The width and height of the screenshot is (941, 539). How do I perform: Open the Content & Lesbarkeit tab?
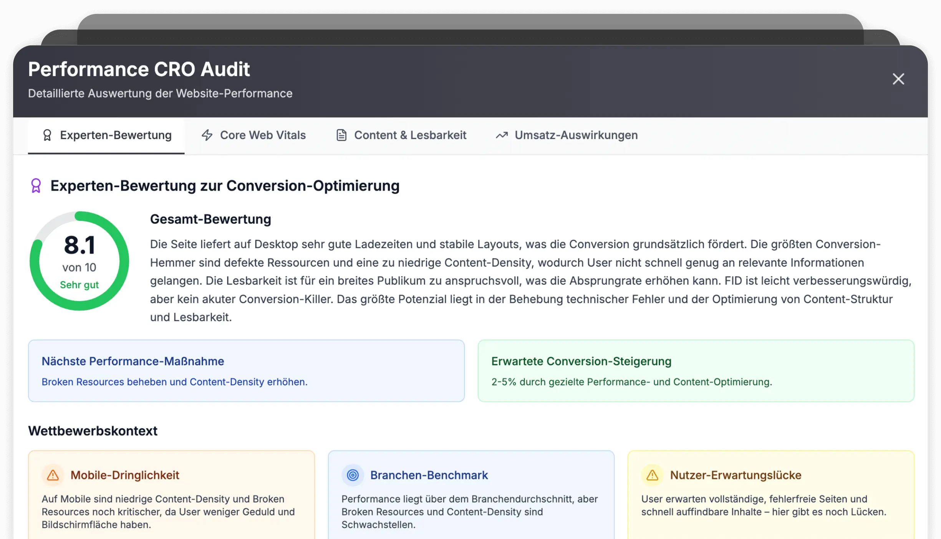tap(410, 135)
